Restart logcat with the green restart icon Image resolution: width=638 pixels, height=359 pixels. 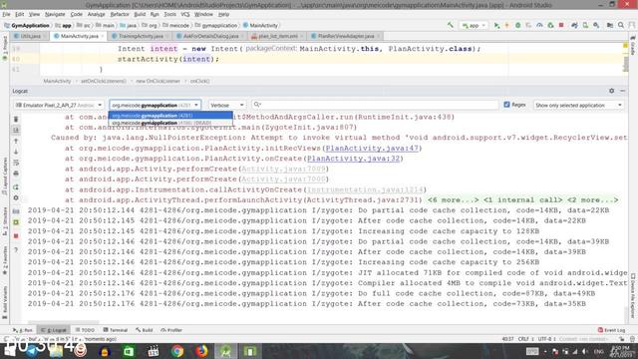point(16,186)
